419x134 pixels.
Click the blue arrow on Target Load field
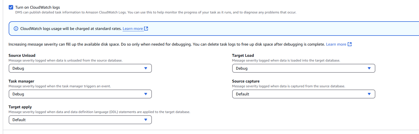pos(369,68)
